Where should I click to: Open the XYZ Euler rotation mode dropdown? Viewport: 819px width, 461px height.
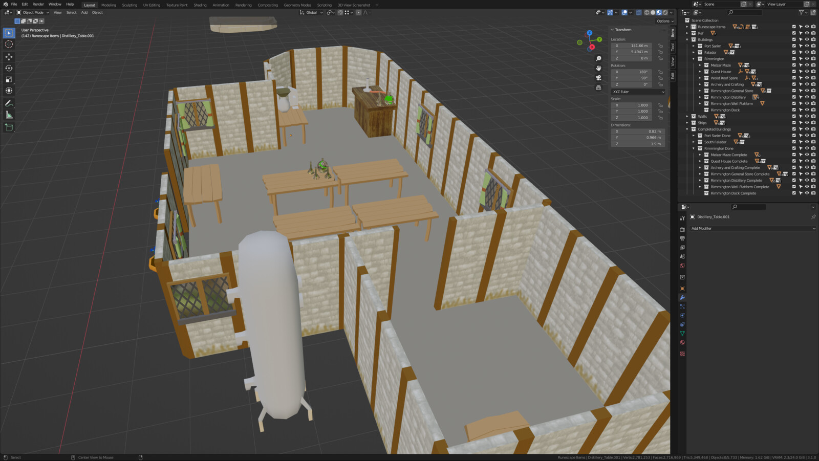coord(638,92)
